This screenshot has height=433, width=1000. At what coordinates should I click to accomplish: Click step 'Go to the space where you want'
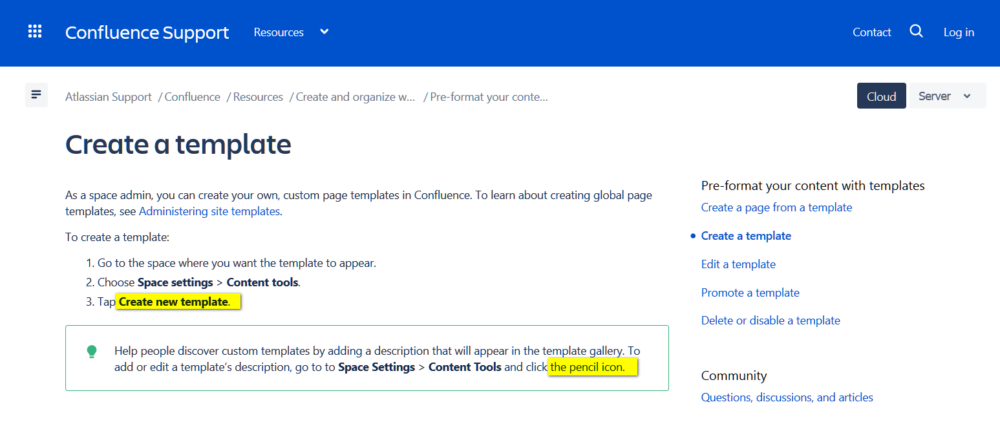(237, 263)
